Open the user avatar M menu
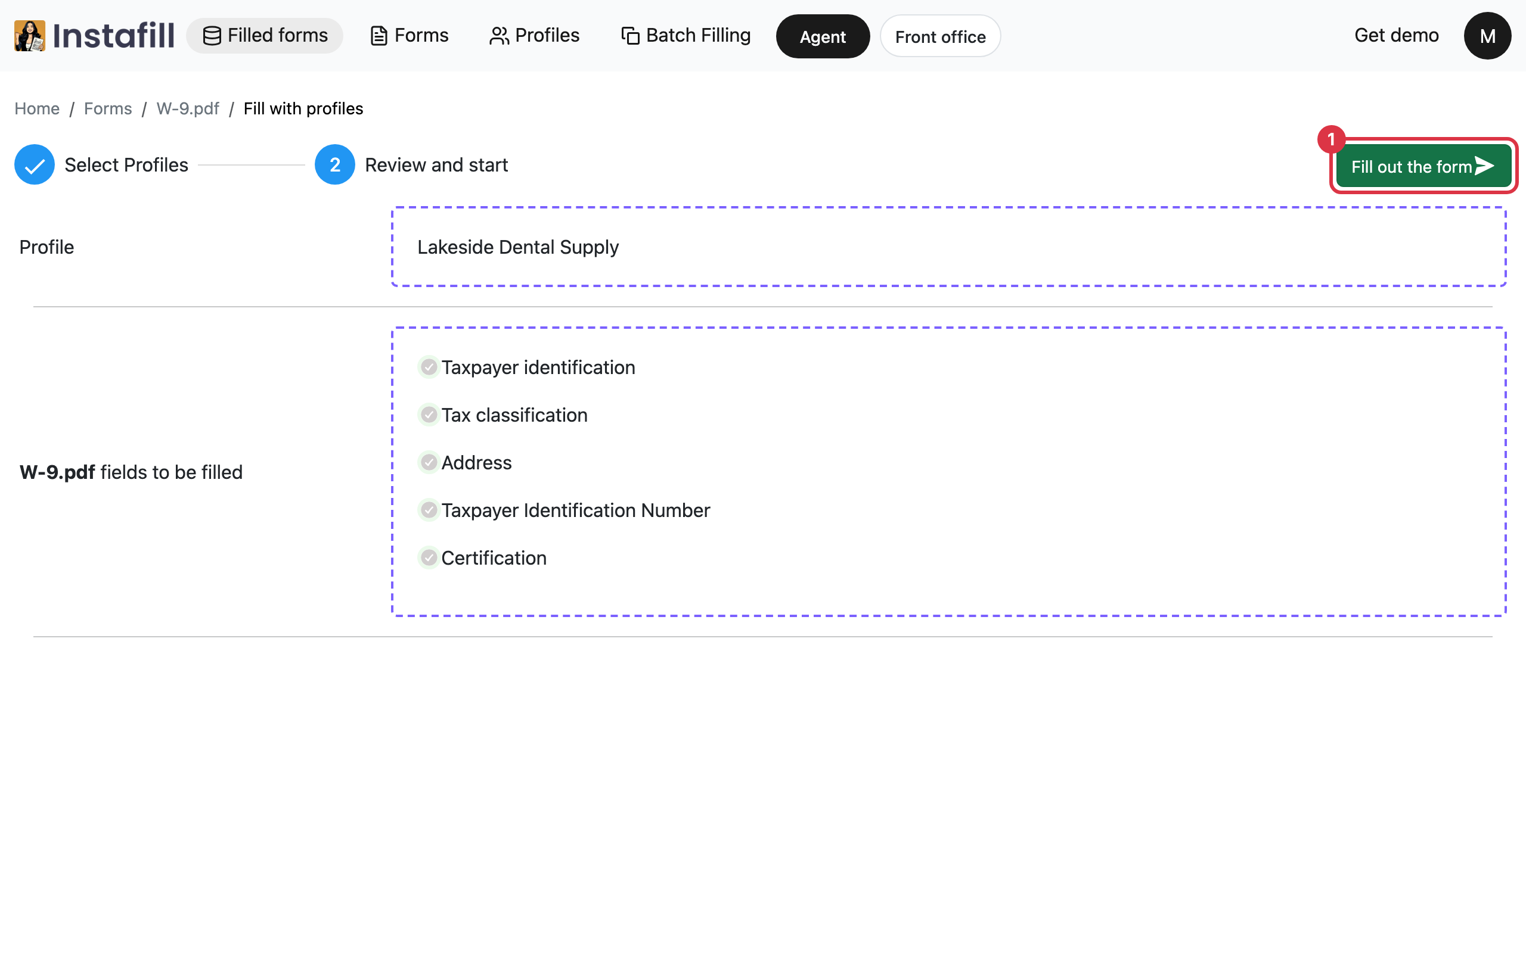The image size is (1526, 953). [x=1487, y=36]
